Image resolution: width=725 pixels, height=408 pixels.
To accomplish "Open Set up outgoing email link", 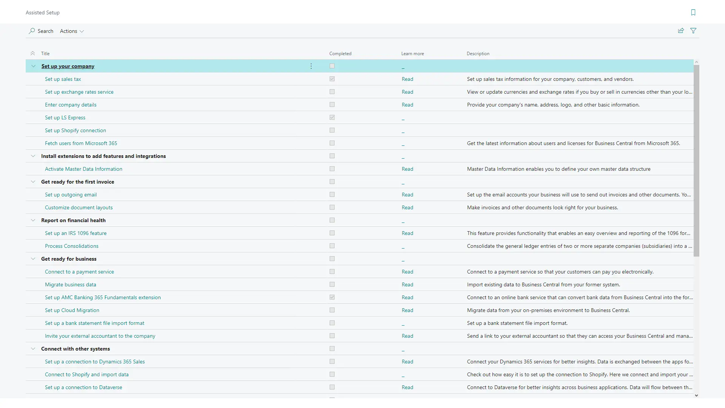I will [x=71, y=195].
